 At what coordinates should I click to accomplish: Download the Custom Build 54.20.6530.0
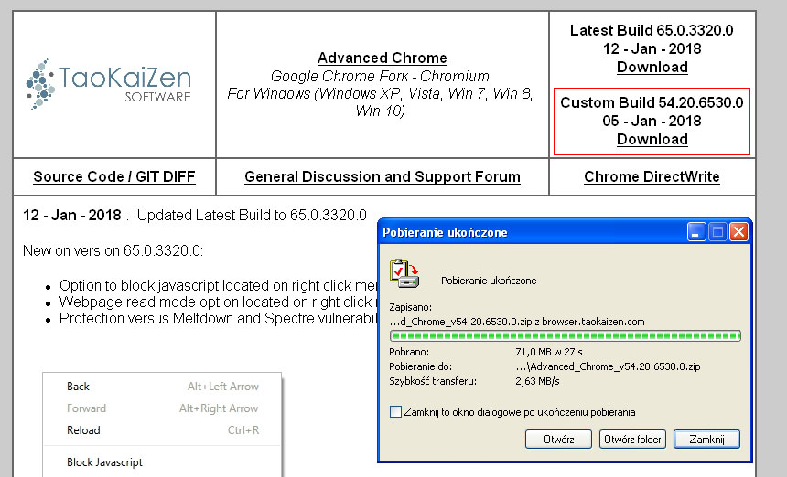(x=652, y=139)
